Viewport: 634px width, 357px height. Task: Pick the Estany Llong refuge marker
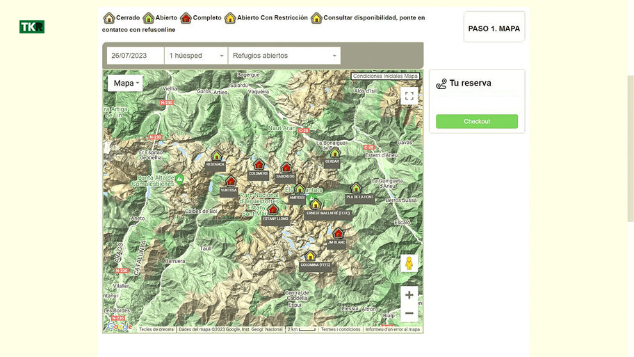(x=273, y=209)
